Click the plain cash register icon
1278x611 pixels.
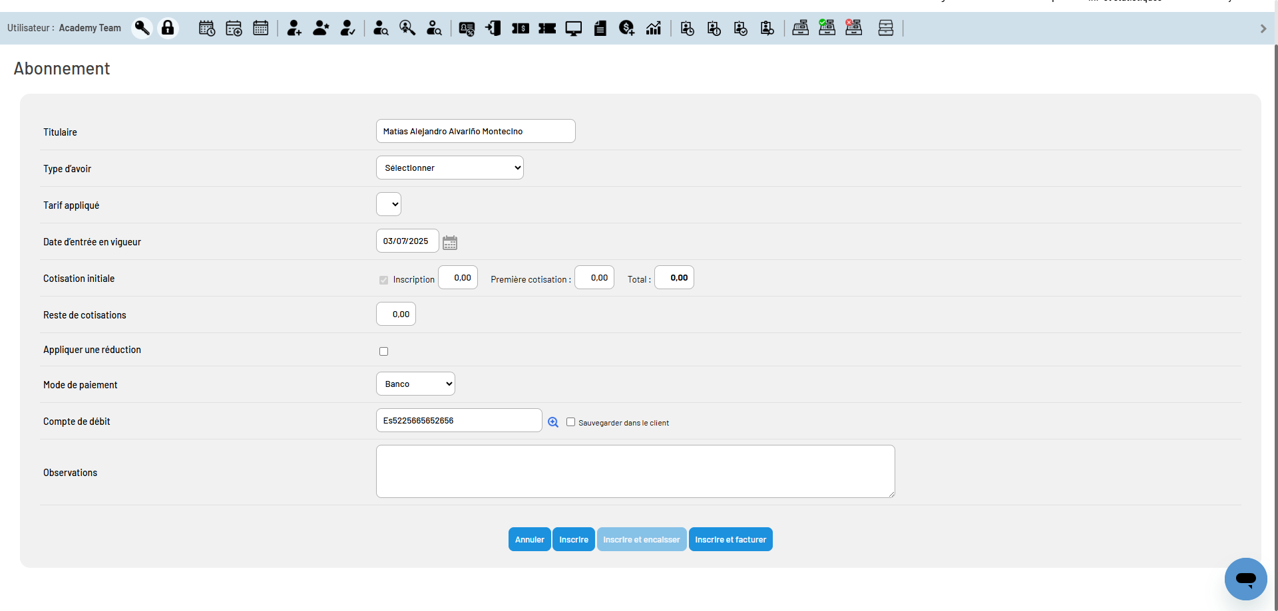(801, 28)
